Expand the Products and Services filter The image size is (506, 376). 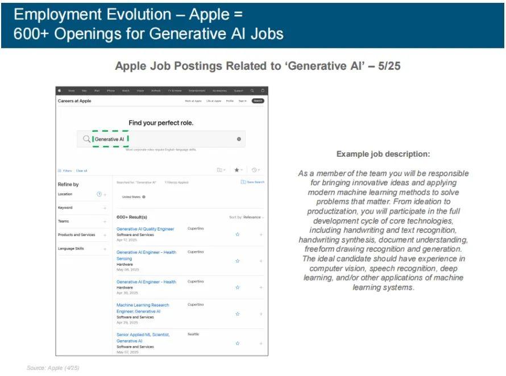pyautogui.click(x=105, y=235)
